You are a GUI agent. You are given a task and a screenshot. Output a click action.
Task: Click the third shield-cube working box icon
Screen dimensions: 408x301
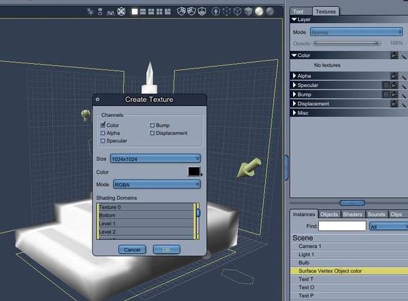pyautogui.click(x=202, y=11)
